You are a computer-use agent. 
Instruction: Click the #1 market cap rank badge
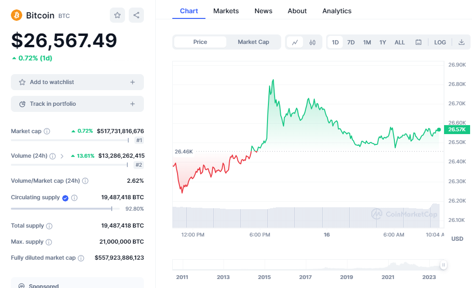pyautogui.click(x=139, y=140)
